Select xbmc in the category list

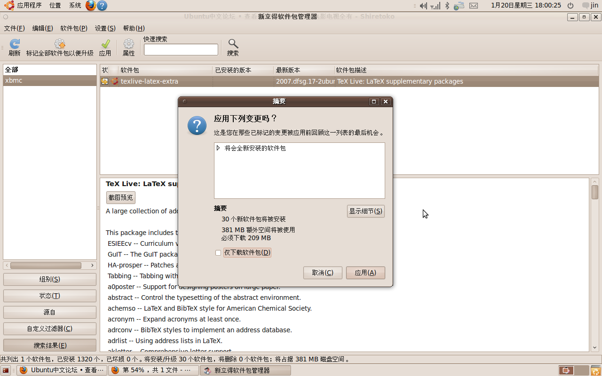click(x=50, y=80)
